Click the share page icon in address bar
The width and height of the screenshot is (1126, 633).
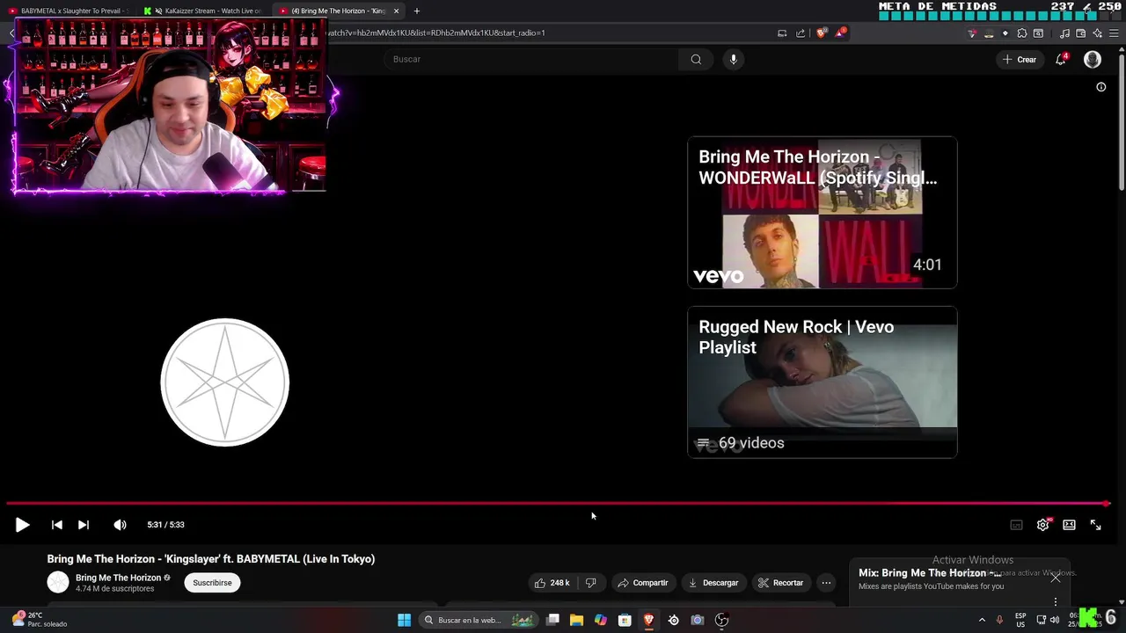point(801,33)
